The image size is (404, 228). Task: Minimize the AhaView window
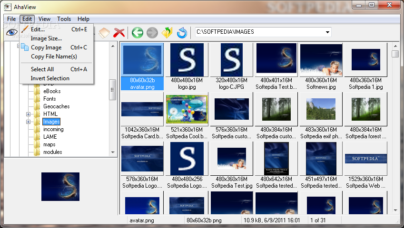pos(359,5)
